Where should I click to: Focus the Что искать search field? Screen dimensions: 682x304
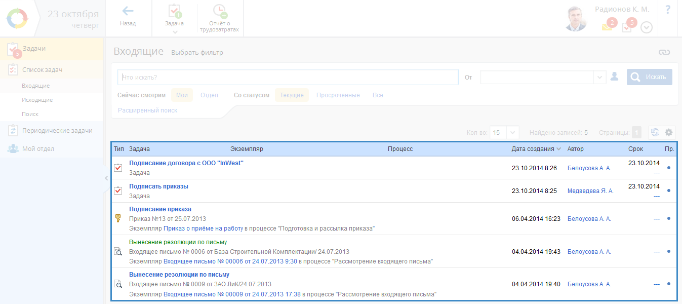(x=288, y=77)
